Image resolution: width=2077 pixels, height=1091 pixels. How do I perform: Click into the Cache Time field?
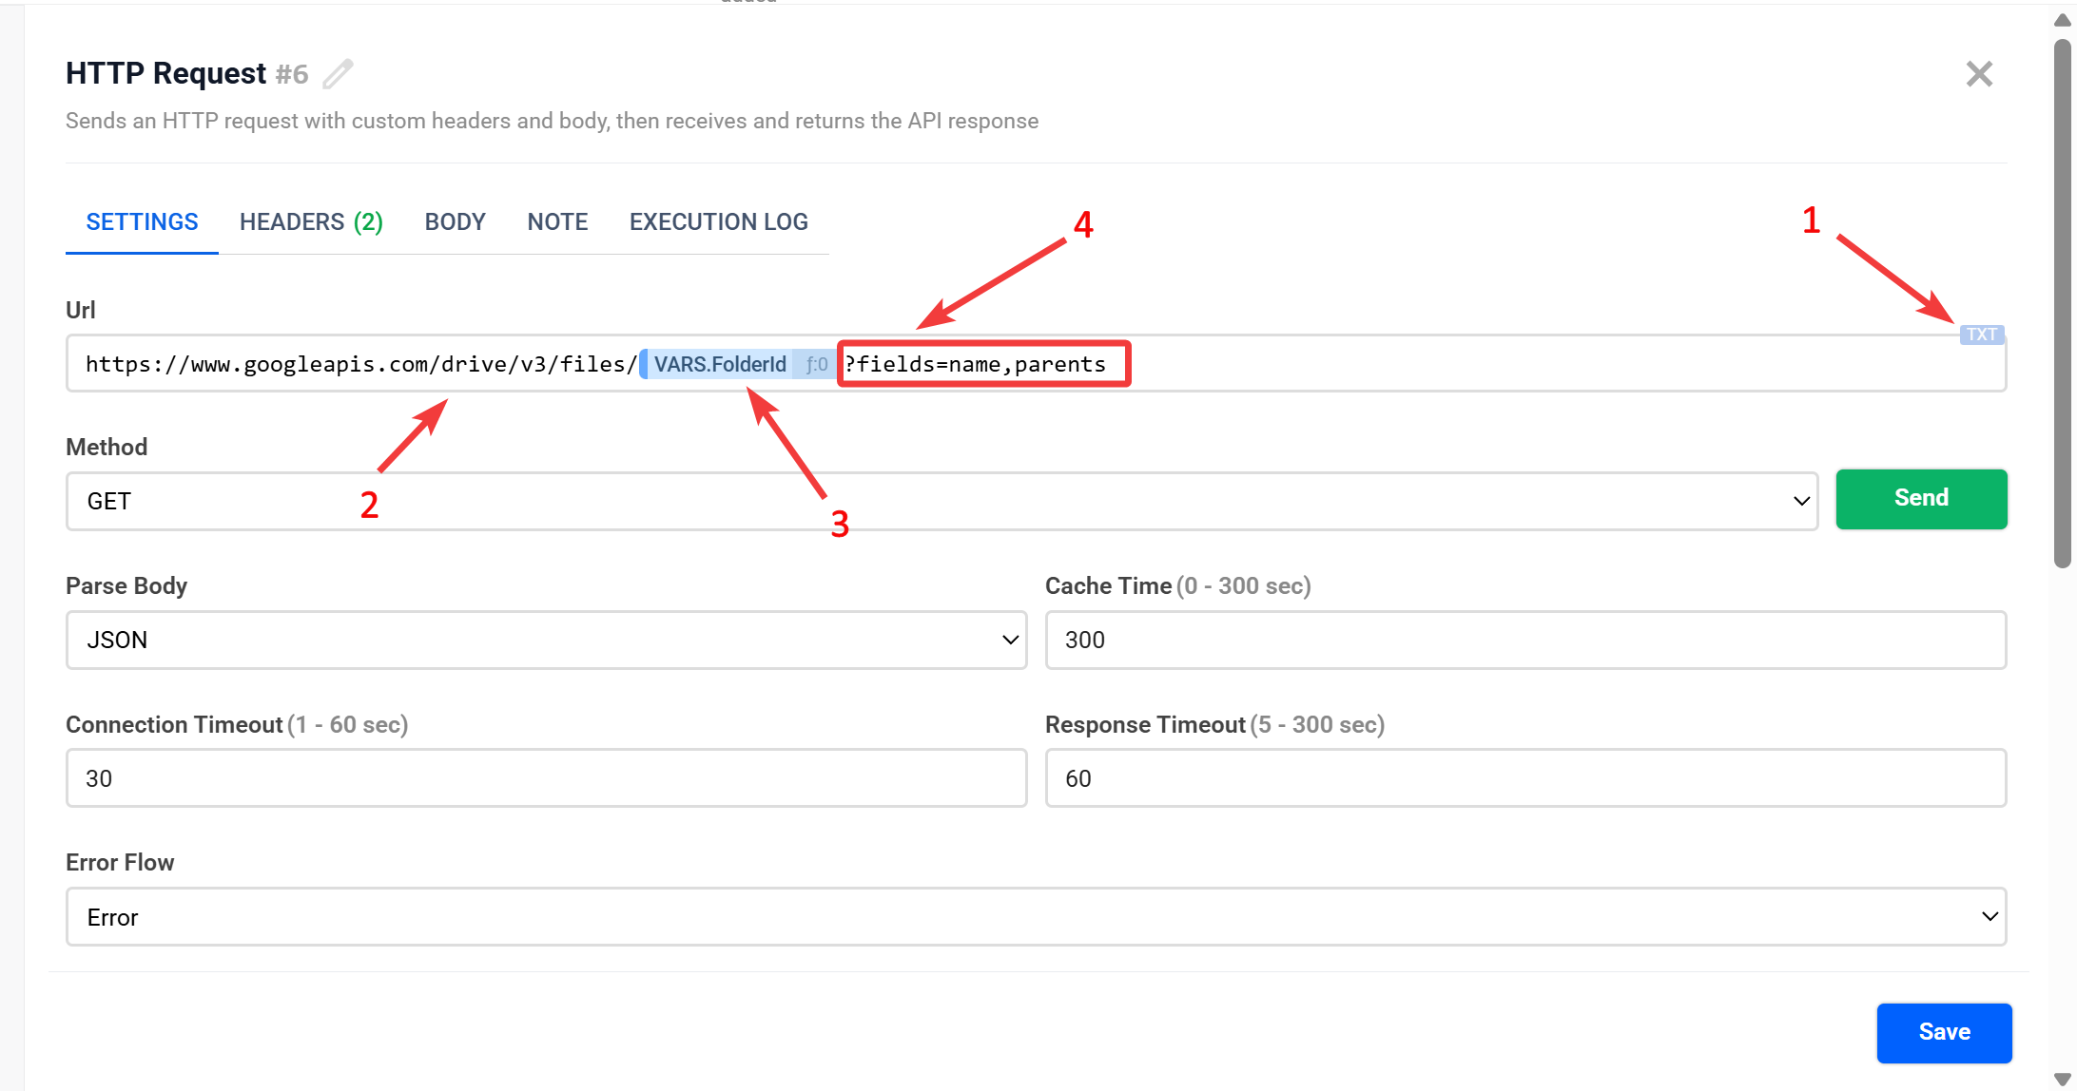coord(1525,640)
